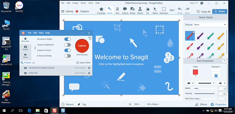Open the line style dropdown

point(205,83)
